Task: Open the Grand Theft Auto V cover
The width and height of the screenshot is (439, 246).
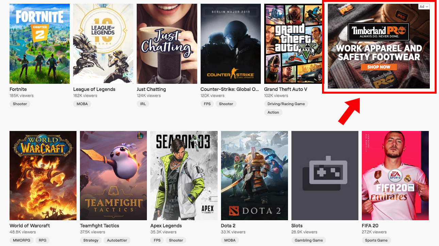Action: point(294,44)
